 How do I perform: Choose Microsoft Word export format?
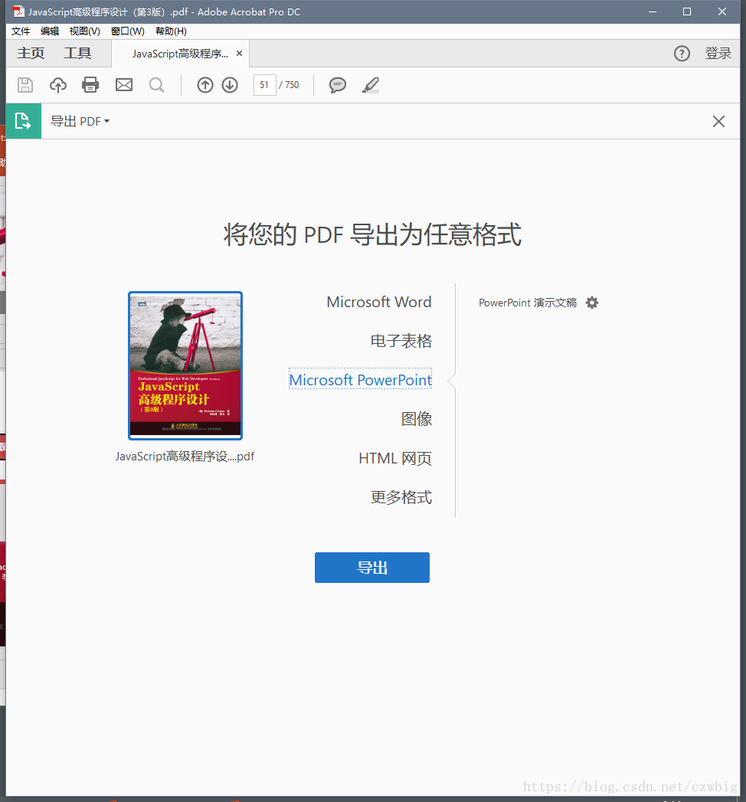(x=379, y=302)
